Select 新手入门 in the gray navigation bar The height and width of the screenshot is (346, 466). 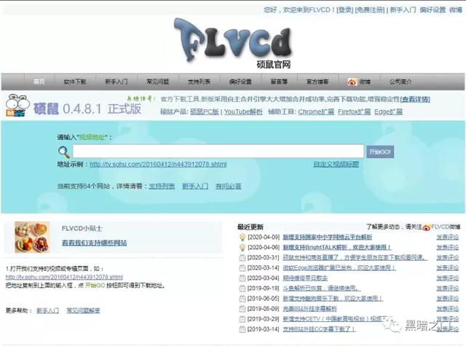116,82
